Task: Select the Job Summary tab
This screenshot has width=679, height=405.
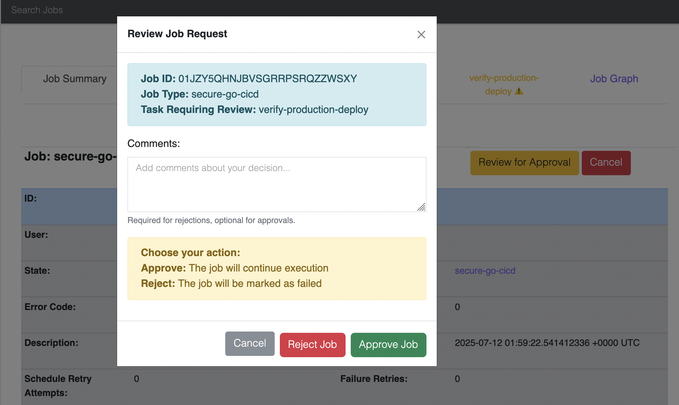Action: click(74, 79)
